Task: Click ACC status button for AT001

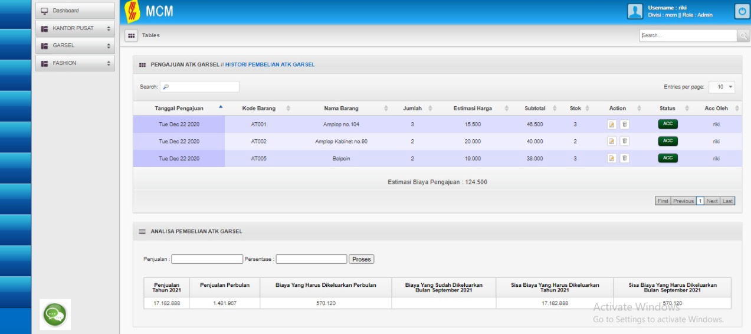Action: click(x=668, y=124)
